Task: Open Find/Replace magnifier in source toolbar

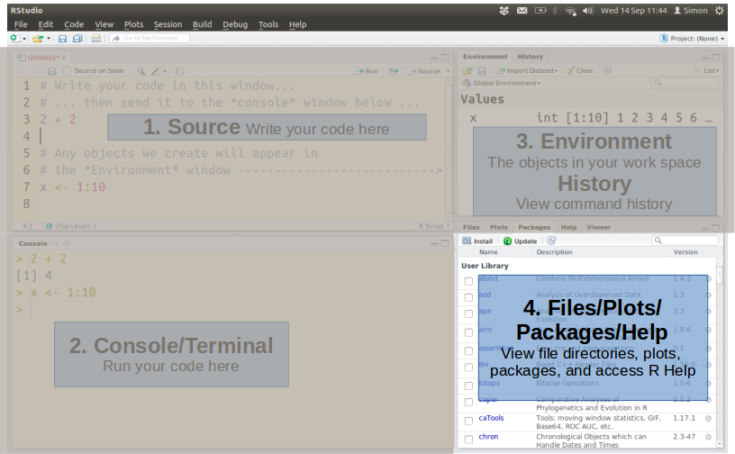Action: [141, 71]
